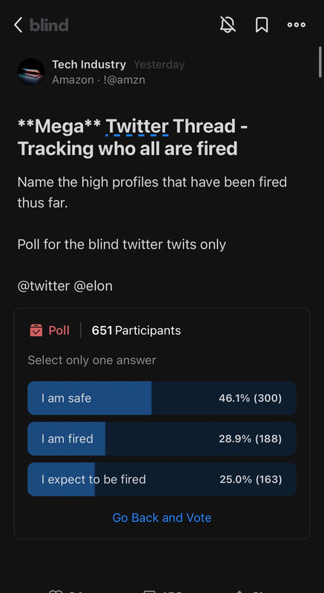Toggle the muted notification bell icon

click(x=228, y=25)
